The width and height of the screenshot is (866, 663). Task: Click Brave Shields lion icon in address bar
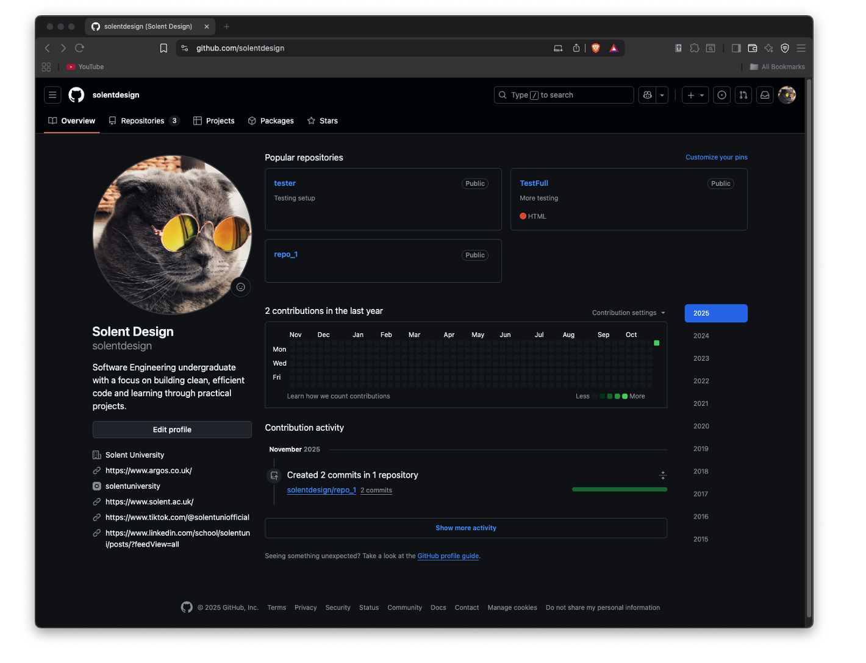click(x=596, y=48)
